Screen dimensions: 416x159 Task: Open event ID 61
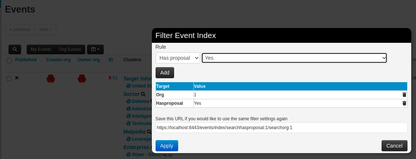115,77
